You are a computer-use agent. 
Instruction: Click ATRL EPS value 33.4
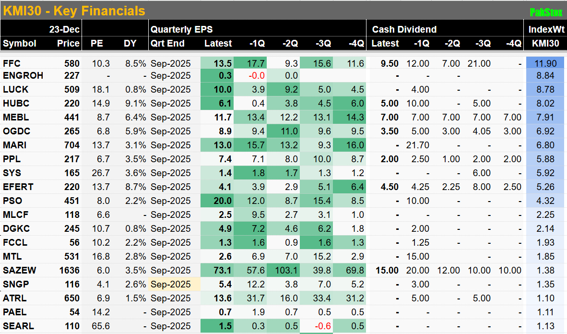tap(317, 298)
